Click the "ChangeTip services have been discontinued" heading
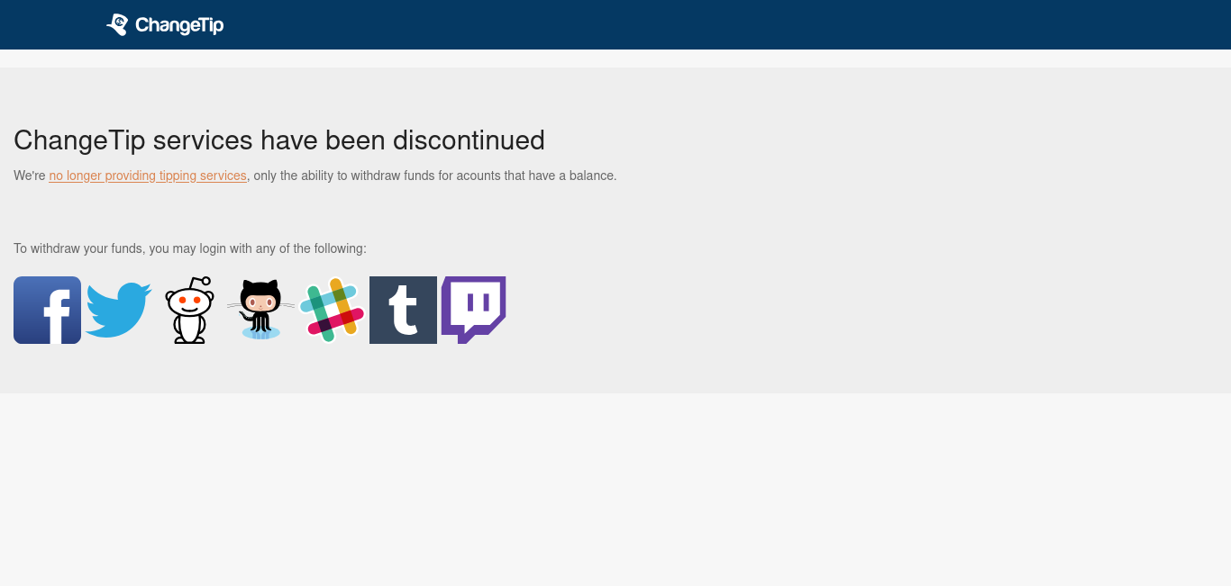1231x586 pixels. [x=279, y=140]
